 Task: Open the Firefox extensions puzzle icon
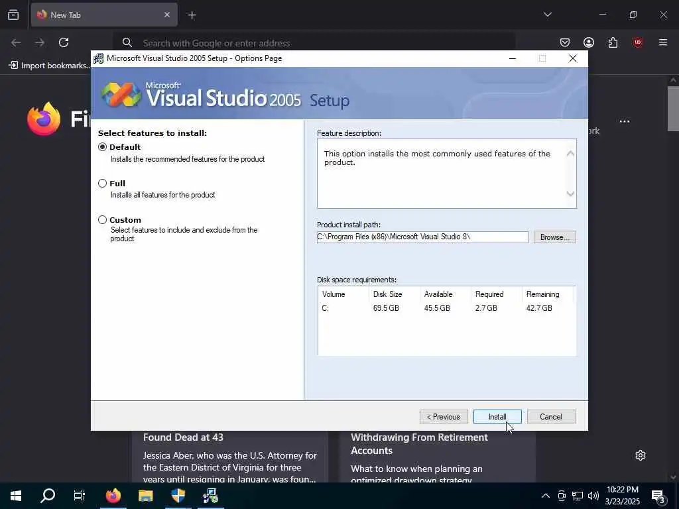tap(613, 42)
